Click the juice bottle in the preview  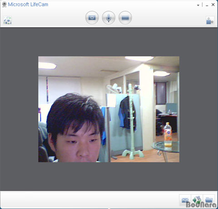pos(168,134)
